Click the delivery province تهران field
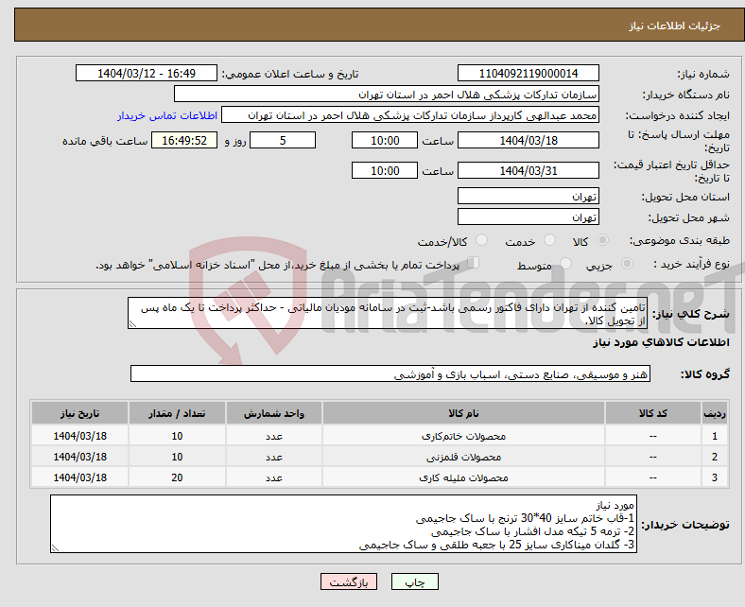The width and height of the screenshot is (745, 607). click(x=528, y=196)
